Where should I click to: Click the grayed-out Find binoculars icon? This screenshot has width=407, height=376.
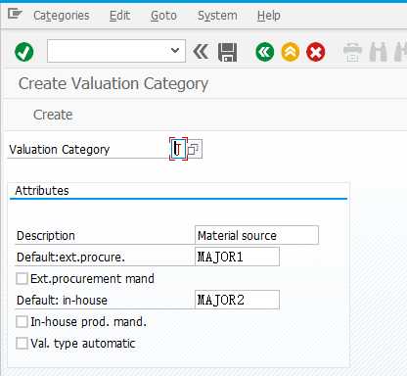pyautogui.click(x=379, y=52)
